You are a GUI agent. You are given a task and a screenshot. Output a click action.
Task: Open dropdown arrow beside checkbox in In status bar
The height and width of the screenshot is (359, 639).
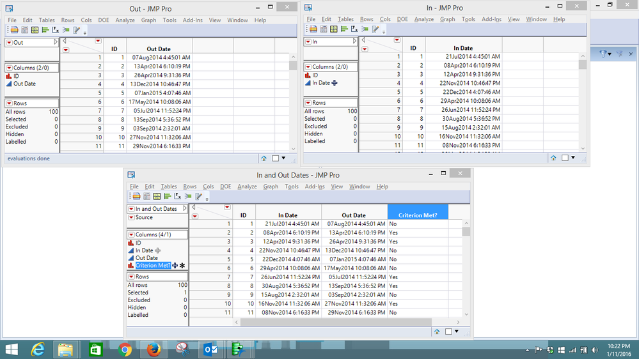573,158
